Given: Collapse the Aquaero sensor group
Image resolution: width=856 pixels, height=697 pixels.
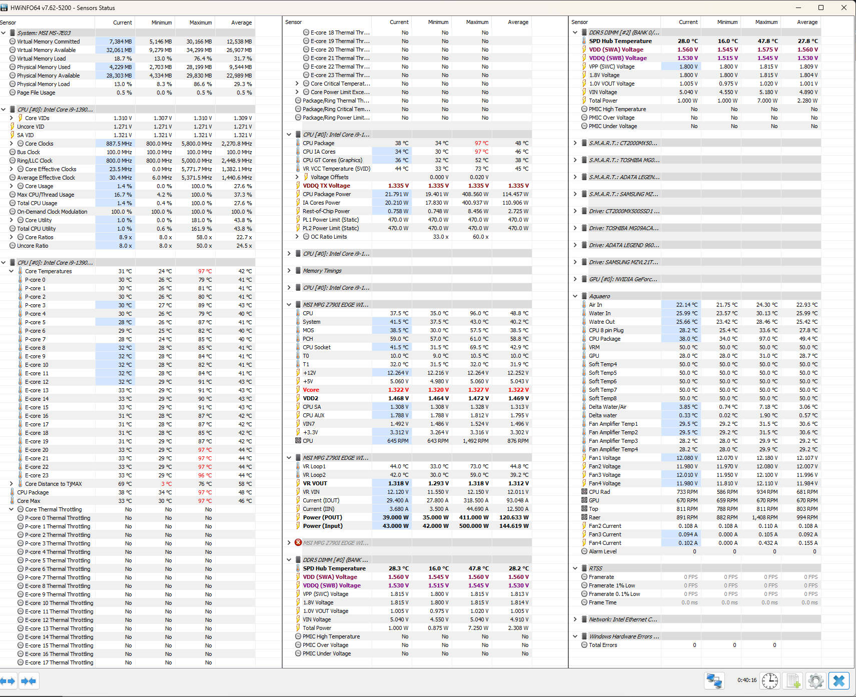Looking at the screenshot, I should (575, 296).
